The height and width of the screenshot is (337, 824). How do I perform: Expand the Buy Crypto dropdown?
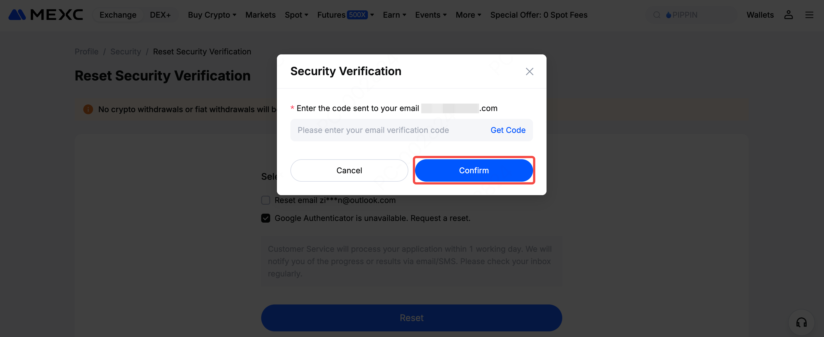pos(212,15)
